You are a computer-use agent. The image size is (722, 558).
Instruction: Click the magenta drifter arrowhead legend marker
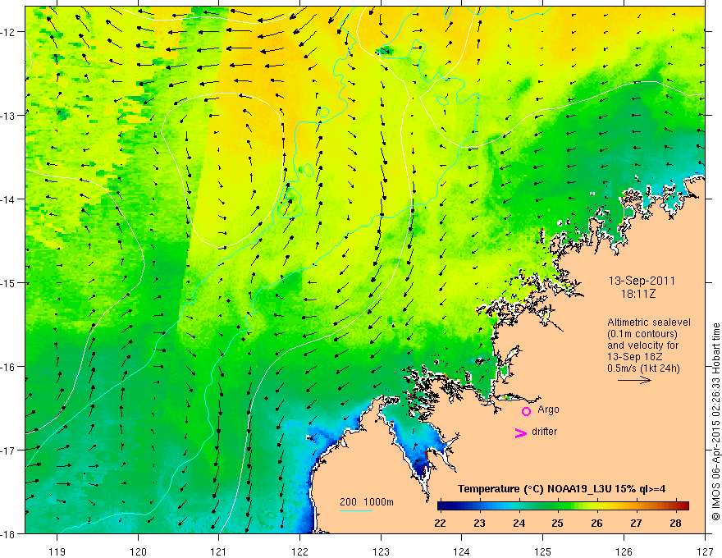[x=521, y=433]
